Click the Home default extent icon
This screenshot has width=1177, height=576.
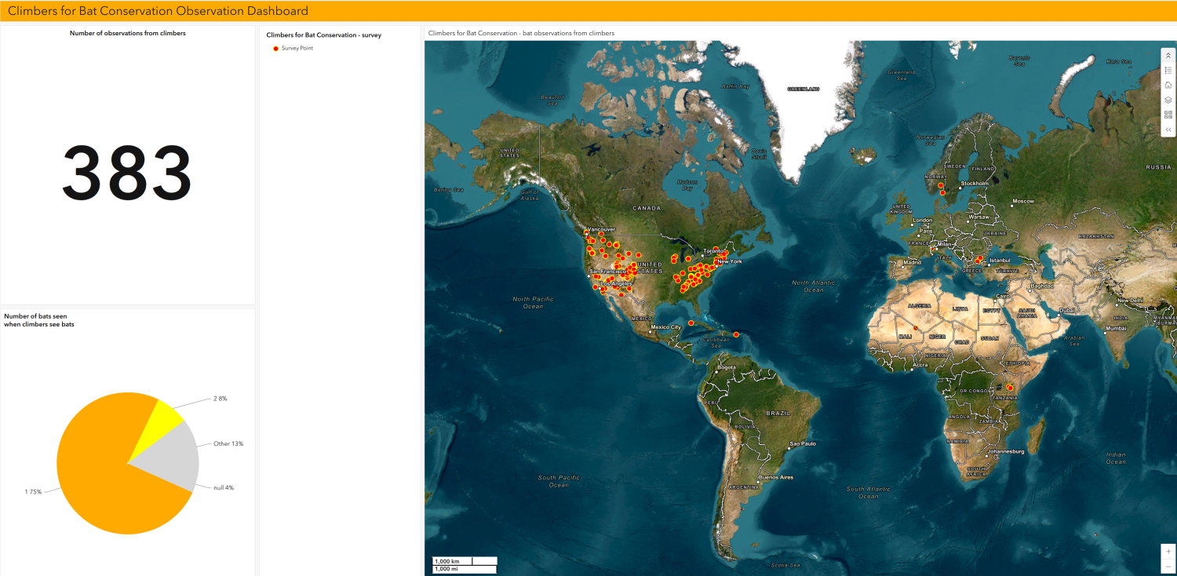point(1168,85)
